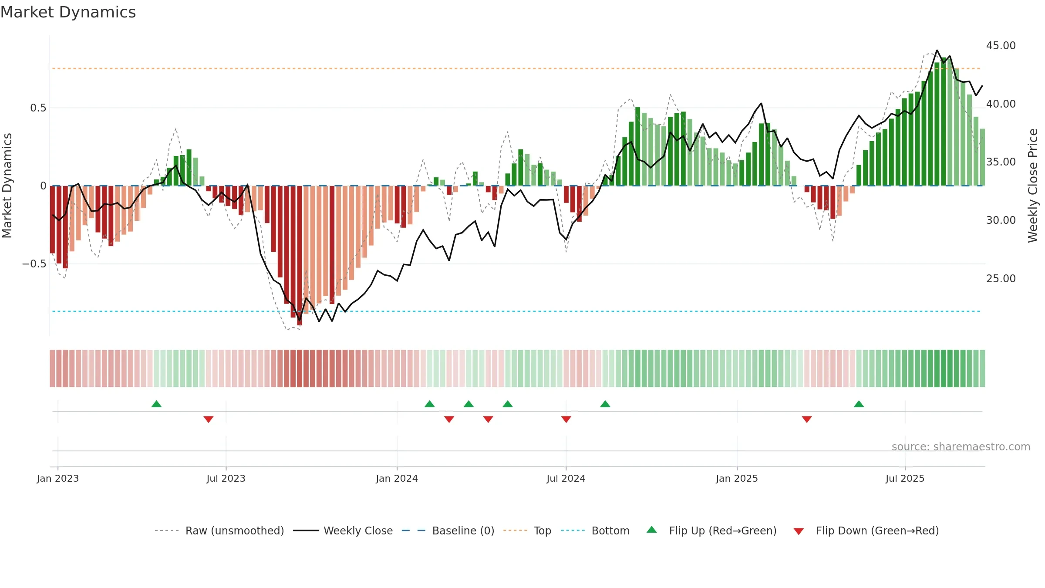Toggle the Weekly Close legend entry

pos(343,531)
